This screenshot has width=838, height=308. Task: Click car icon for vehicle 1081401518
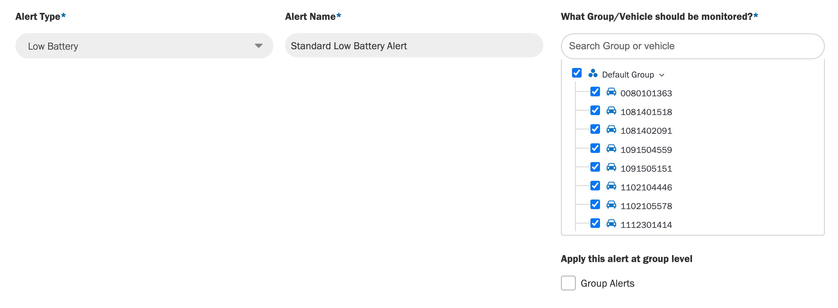point(611,111)
